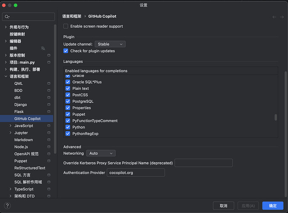Viewport: 288px width, 213px height.
Task: Click project-level icon next to Puppet tree item
Action: [49, 161]
